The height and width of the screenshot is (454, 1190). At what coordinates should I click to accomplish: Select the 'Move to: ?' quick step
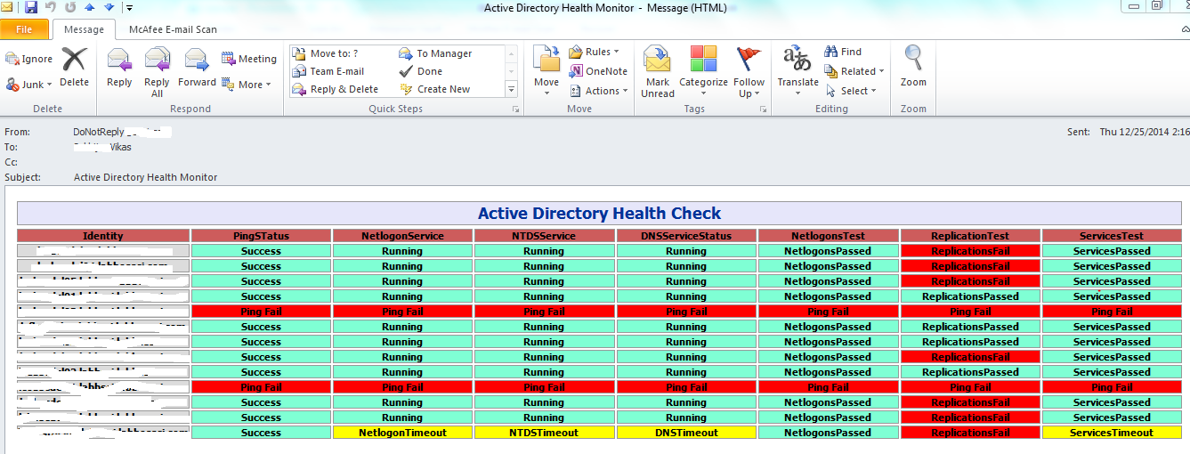point(326,53)
